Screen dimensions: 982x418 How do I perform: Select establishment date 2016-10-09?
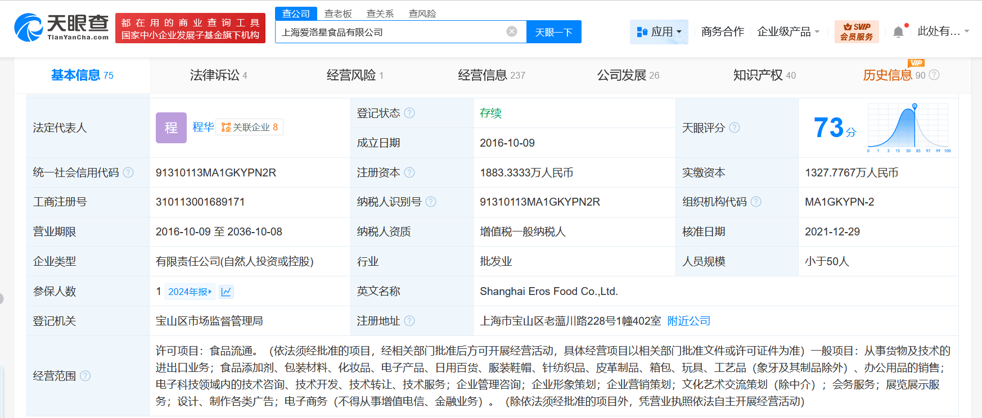coord(507,143)
